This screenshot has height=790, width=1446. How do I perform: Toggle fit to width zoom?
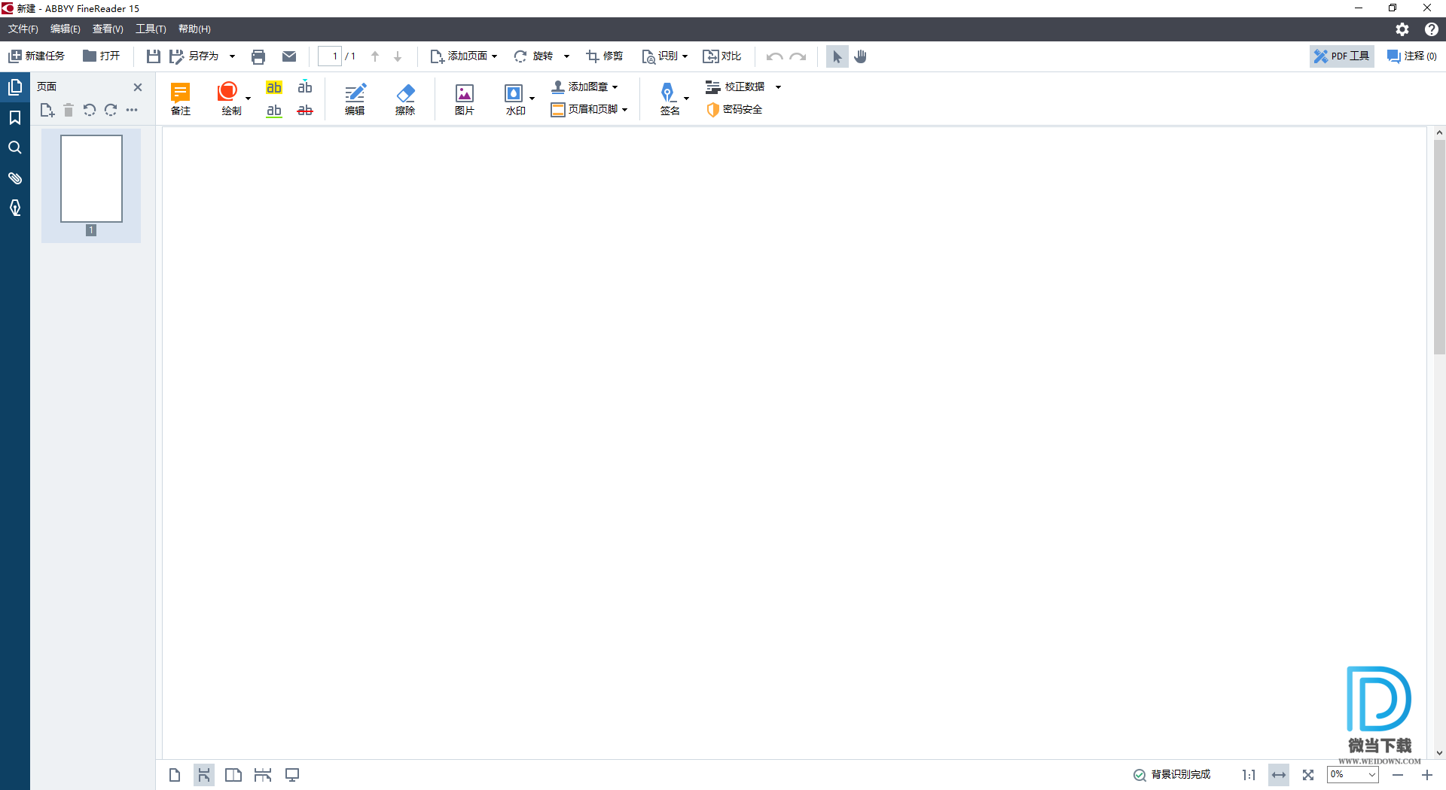1279,775
